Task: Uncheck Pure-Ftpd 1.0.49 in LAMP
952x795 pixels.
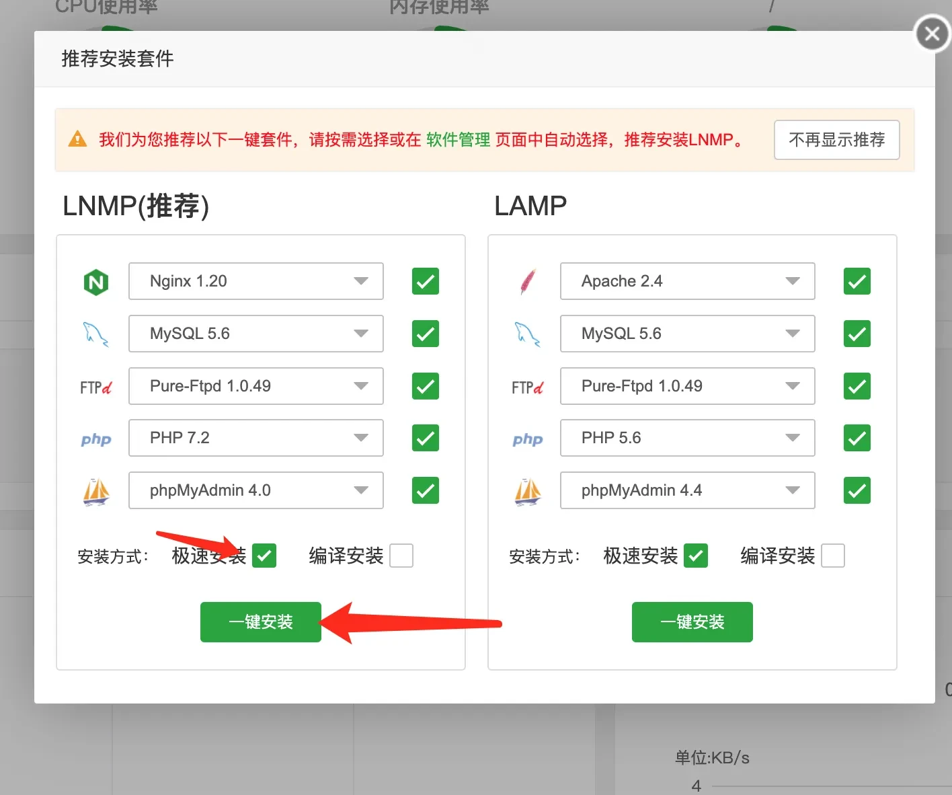Action: (x=857, y=386)
